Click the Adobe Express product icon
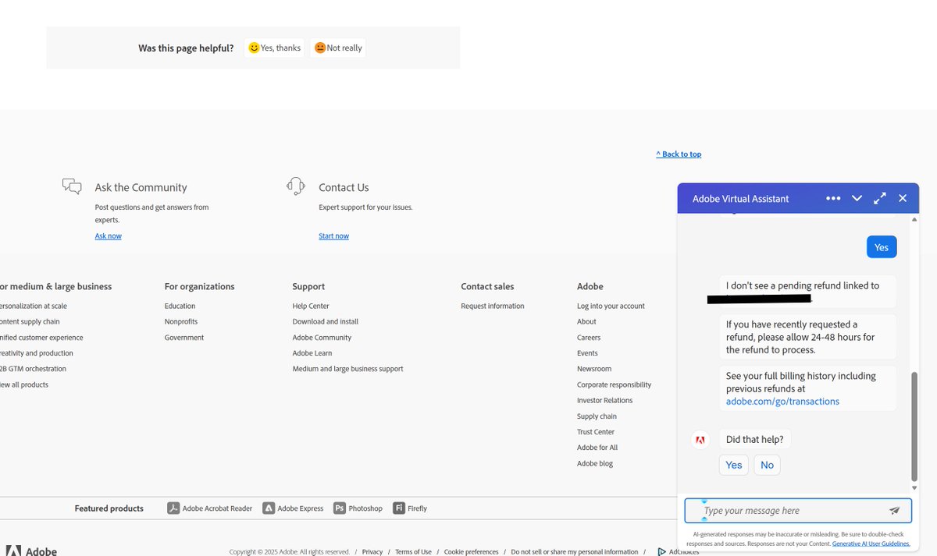Image resolution: width=937 pixels, height=556 pixels. click(x=269, y=508)
